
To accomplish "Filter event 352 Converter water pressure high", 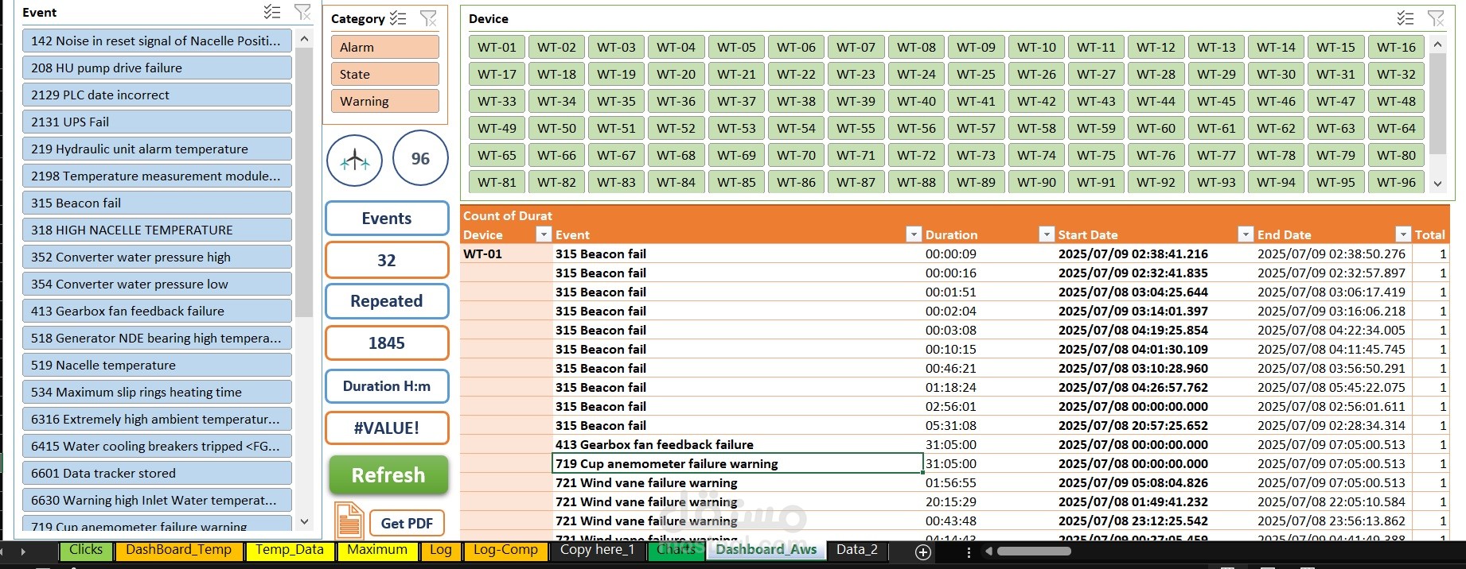I will 157,257.
